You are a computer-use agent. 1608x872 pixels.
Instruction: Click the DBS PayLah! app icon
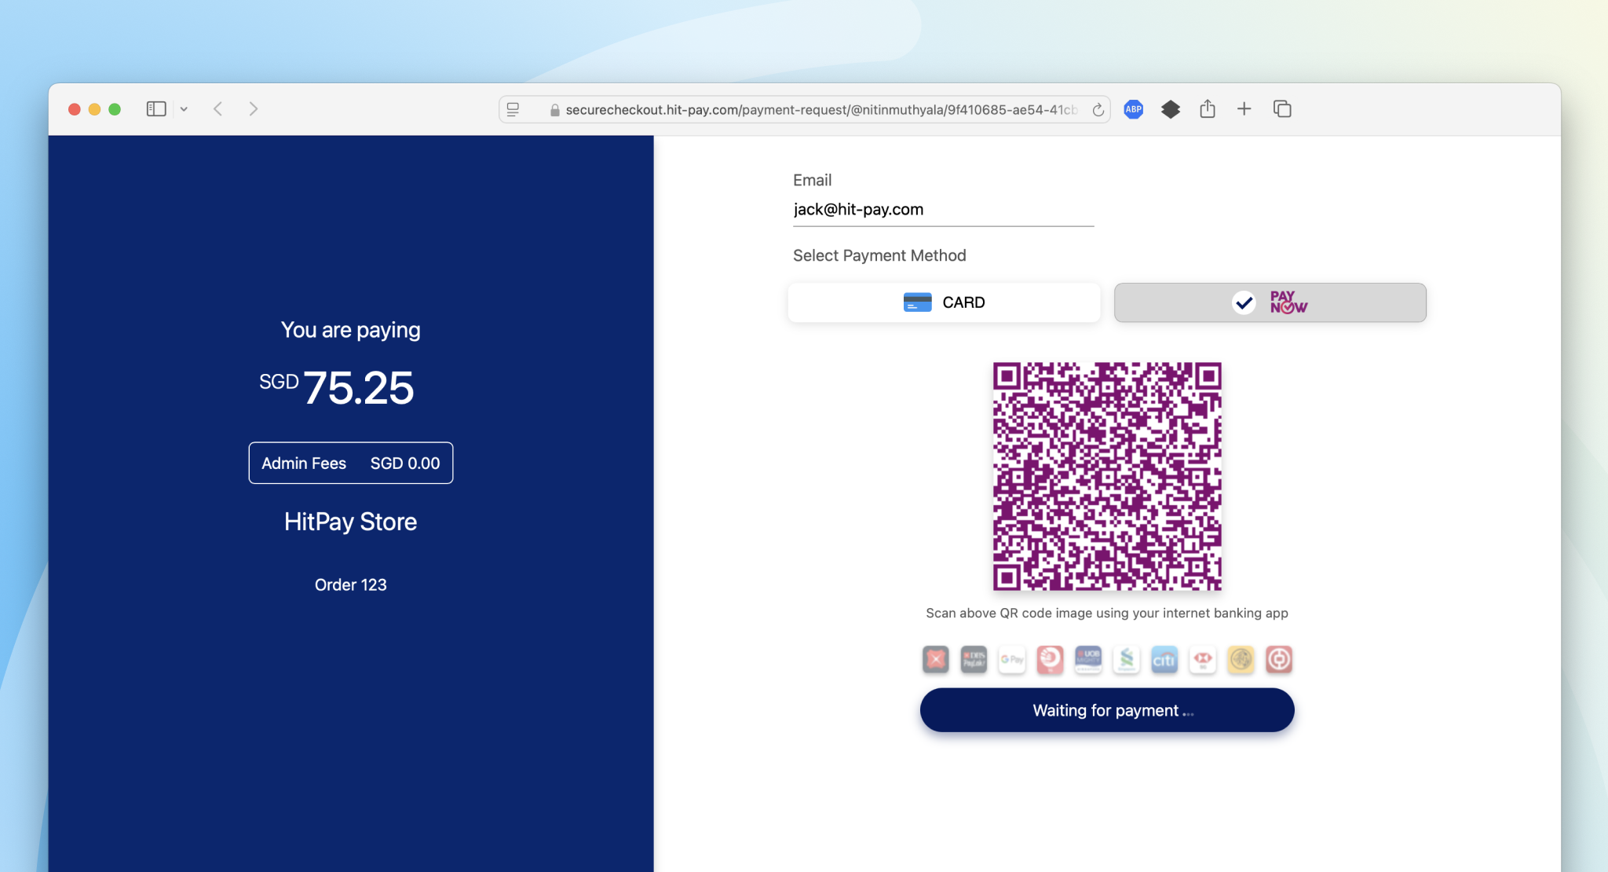point(974,660)
